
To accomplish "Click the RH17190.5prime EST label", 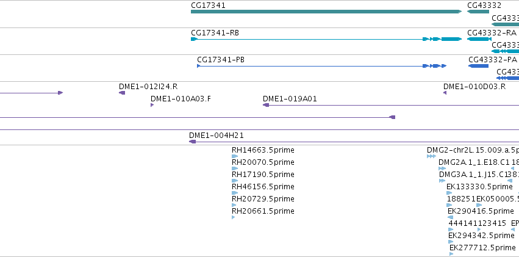I will (263, 175).
